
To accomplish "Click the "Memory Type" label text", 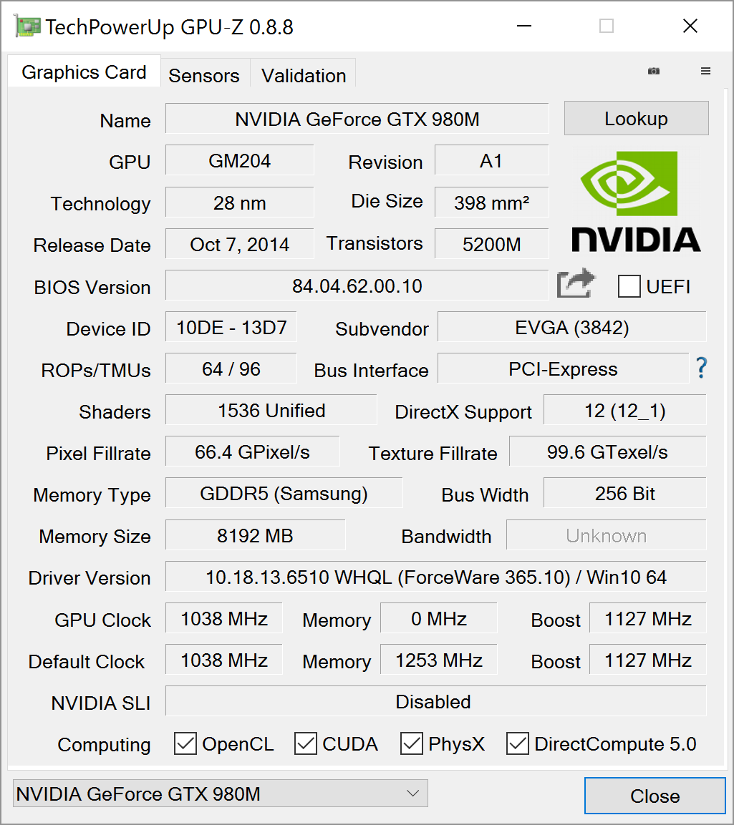I will point(92,495).
